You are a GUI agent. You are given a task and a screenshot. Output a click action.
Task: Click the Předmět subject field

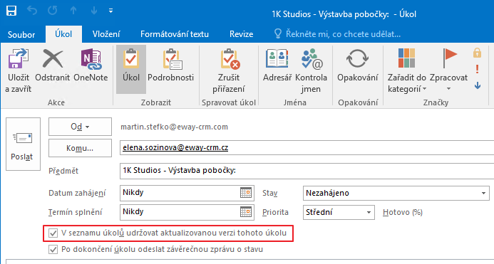(x=307, y=171)
